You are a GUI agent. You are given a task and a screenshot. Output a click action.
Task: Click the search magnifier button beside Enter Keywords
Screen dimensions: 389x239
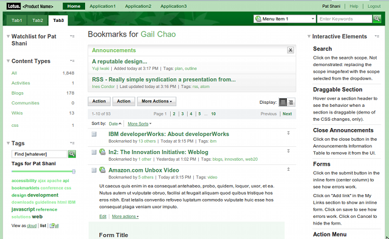pyautogui.click(x=377, y=19)
